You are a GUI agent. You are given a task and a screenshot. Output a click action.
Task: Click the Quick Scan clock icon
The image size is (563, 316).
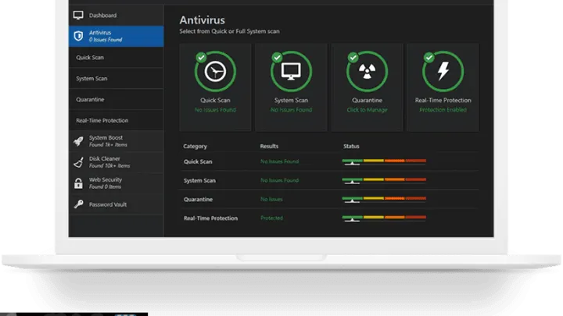[215, 71]
